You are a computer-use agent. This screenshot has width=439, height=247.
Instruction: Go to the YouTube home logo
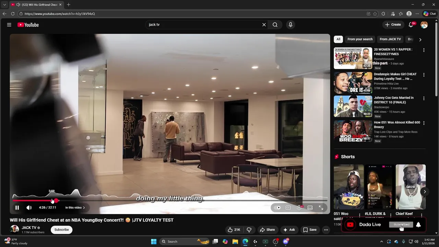(28, 25)
